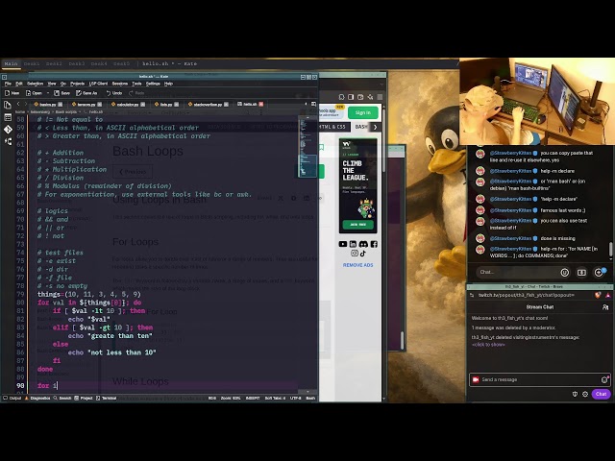
Task: Open the Settings menu
Action: (153, 84)
